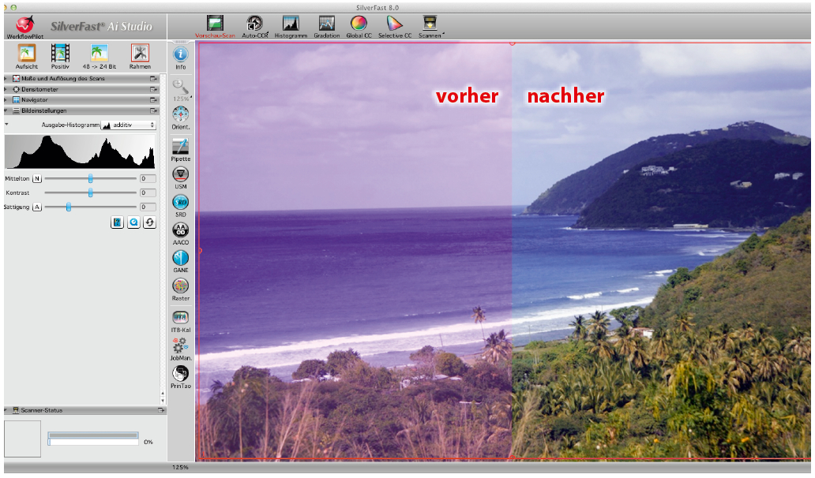Collapse the Ausgabe-Histogramm section triangle
The height and width of the screenshot is (478, 815).
[x=6, y=125]
